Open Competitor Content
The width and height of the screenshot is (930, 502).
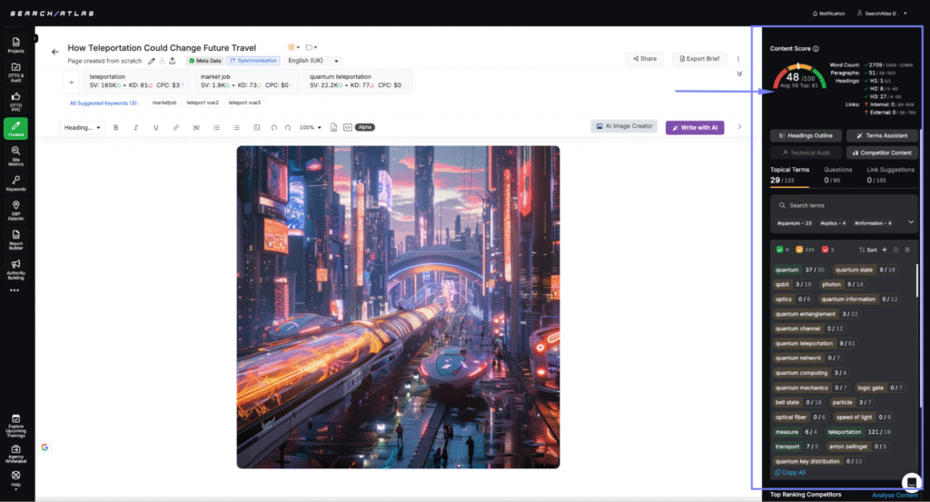882,153
